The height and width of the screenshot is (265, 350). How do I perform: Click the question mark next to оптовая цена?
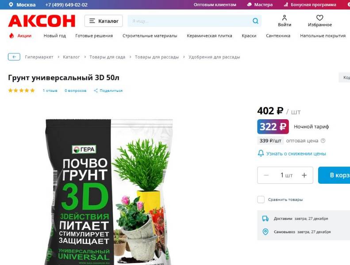click(x=323, y=140)
